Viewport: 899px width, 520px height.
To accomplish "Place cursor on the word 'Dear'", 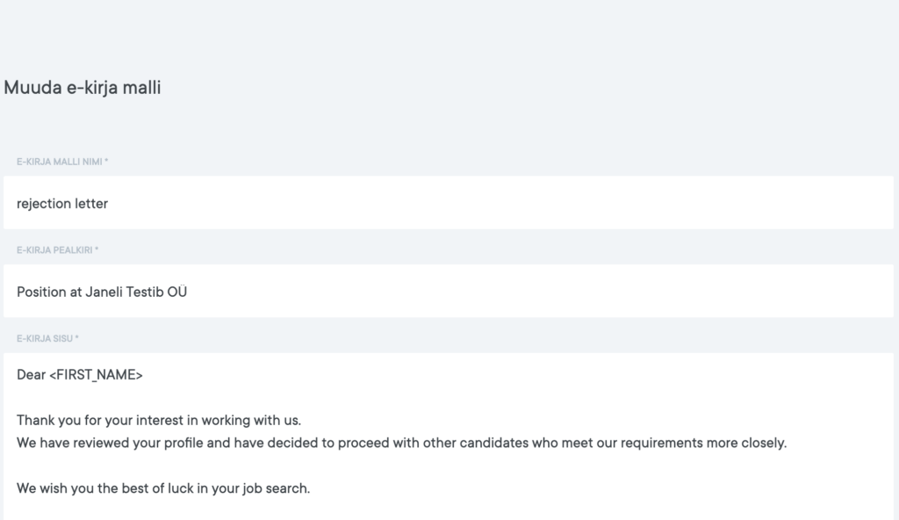I will coord(31,375).
